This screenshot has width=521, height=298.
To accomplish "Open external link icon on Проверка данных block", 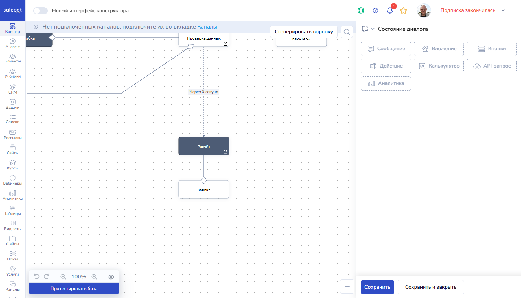I will point(226,44).
